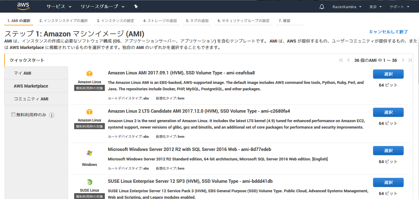Open the マイ AMI section
419x199 pixels.
pyautogui.click(x=36, y=73)
